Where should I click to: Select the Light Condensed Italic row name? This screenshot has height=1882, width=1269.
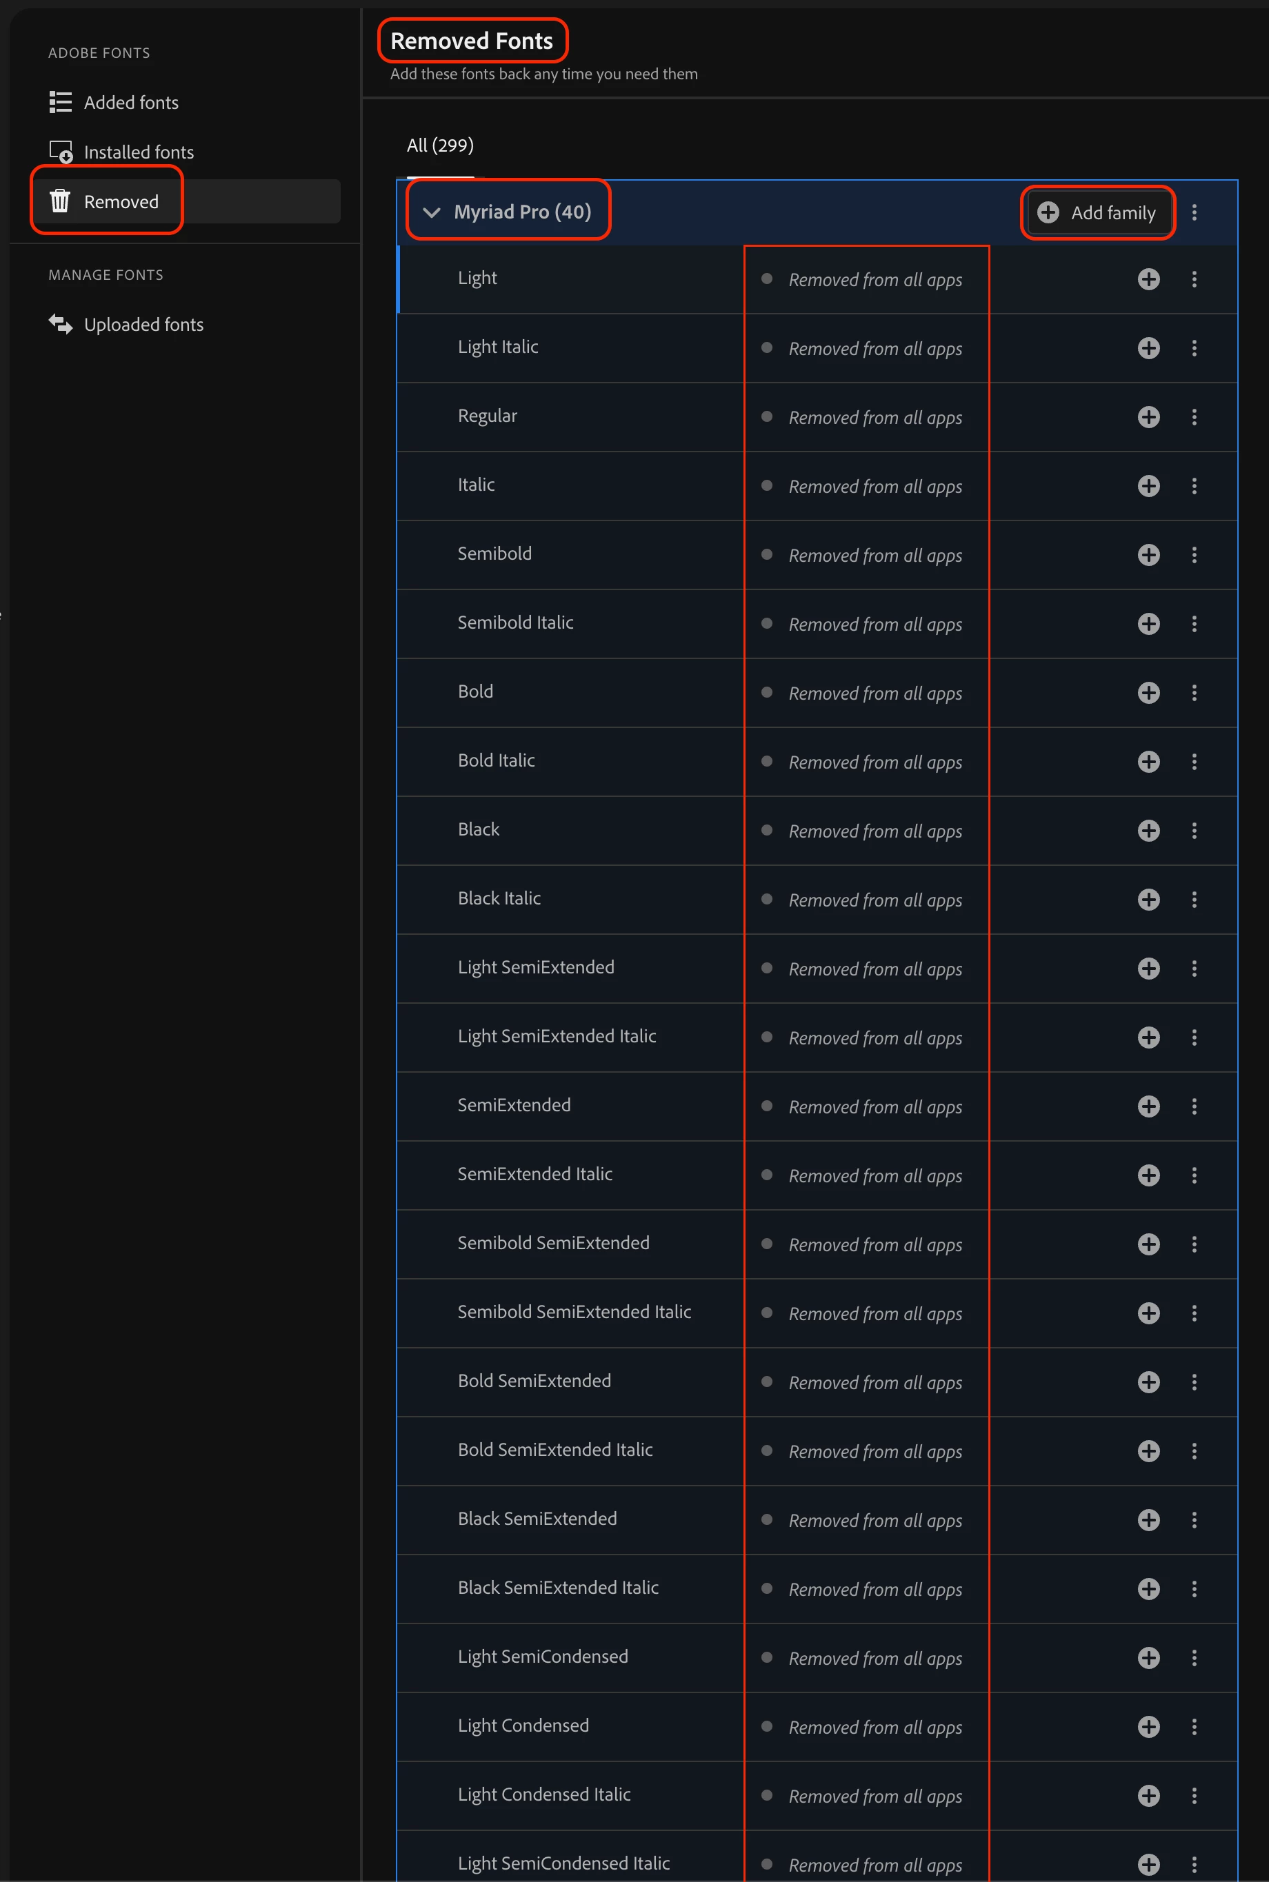(x=544, y=1794)
